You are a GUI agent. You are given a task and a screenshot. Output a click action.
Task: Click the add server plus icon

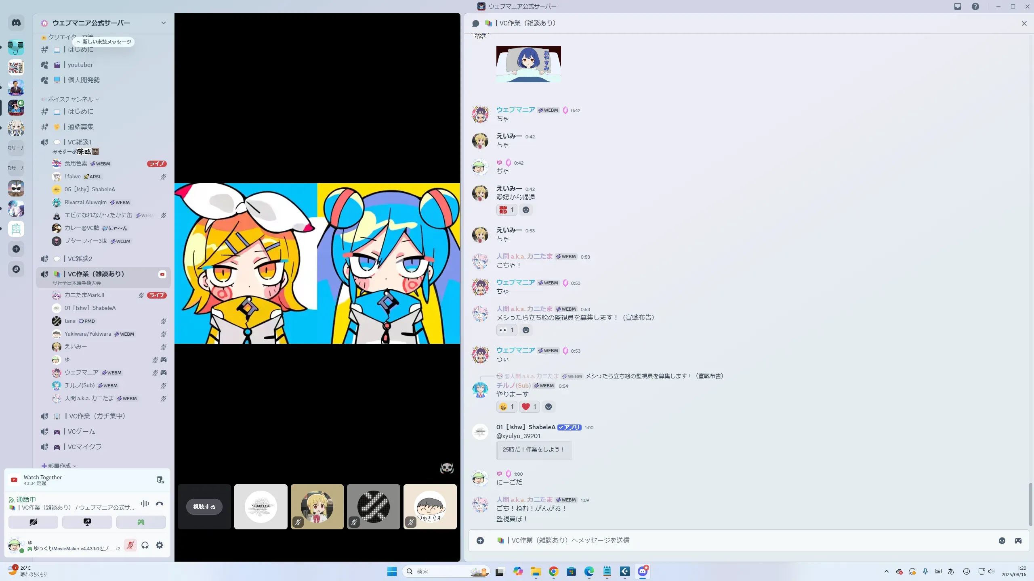click(16, 249)
